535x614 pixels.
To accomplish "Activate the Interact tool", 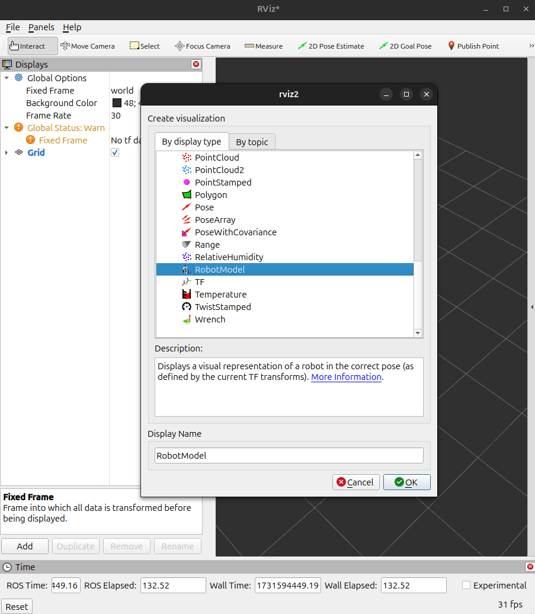I will [33, 46].
